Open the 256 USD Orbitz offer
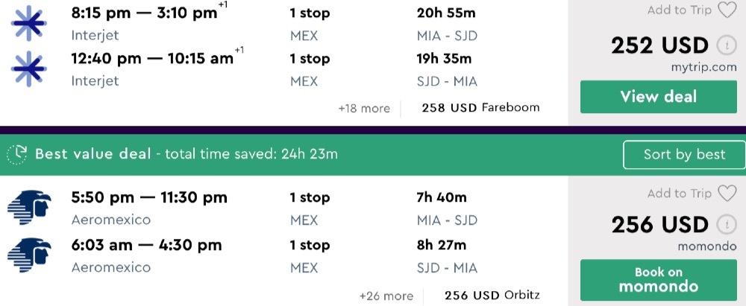The height and width of the screenshot is (306, 746). click(492, 296)
